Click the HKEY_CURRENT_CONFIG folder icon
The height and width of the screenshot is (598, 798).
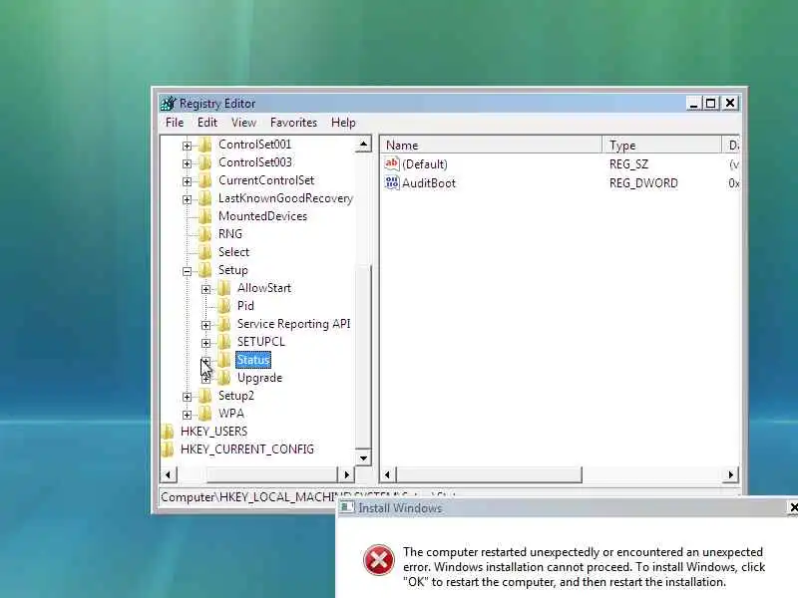[x=168, y=449]
